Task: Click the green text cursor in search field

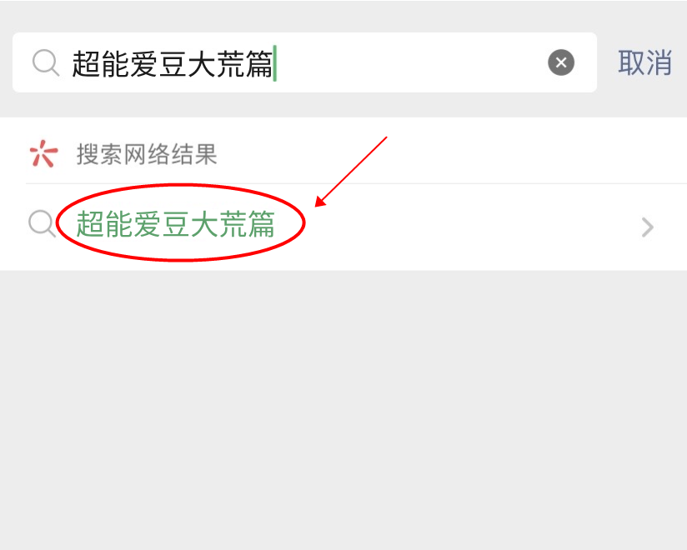Action: click(274, 63)
